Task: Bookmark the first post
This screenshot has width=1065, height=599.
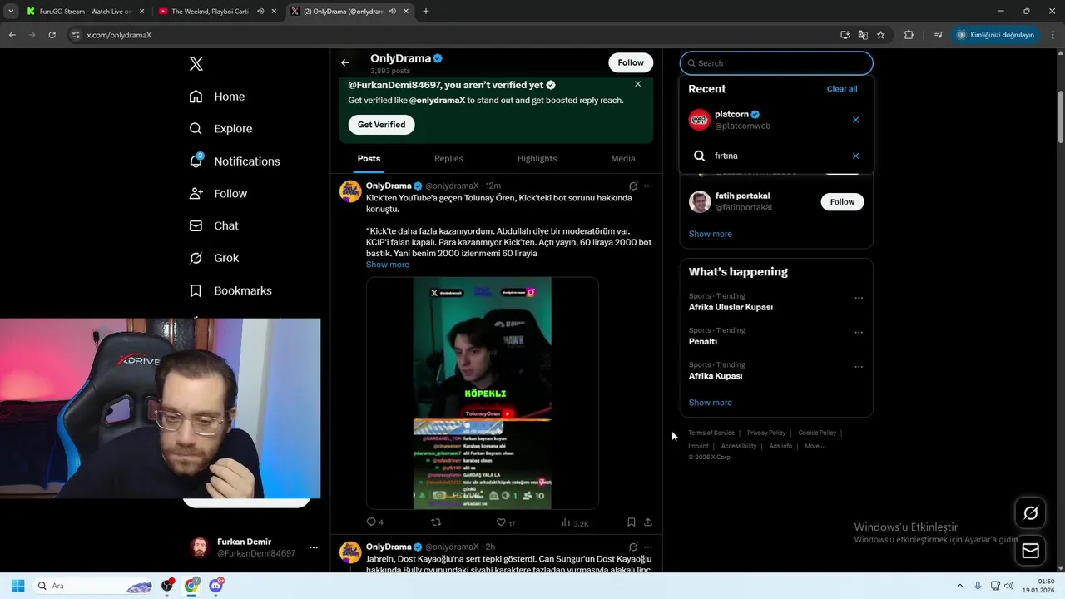Action: point(632,522)
